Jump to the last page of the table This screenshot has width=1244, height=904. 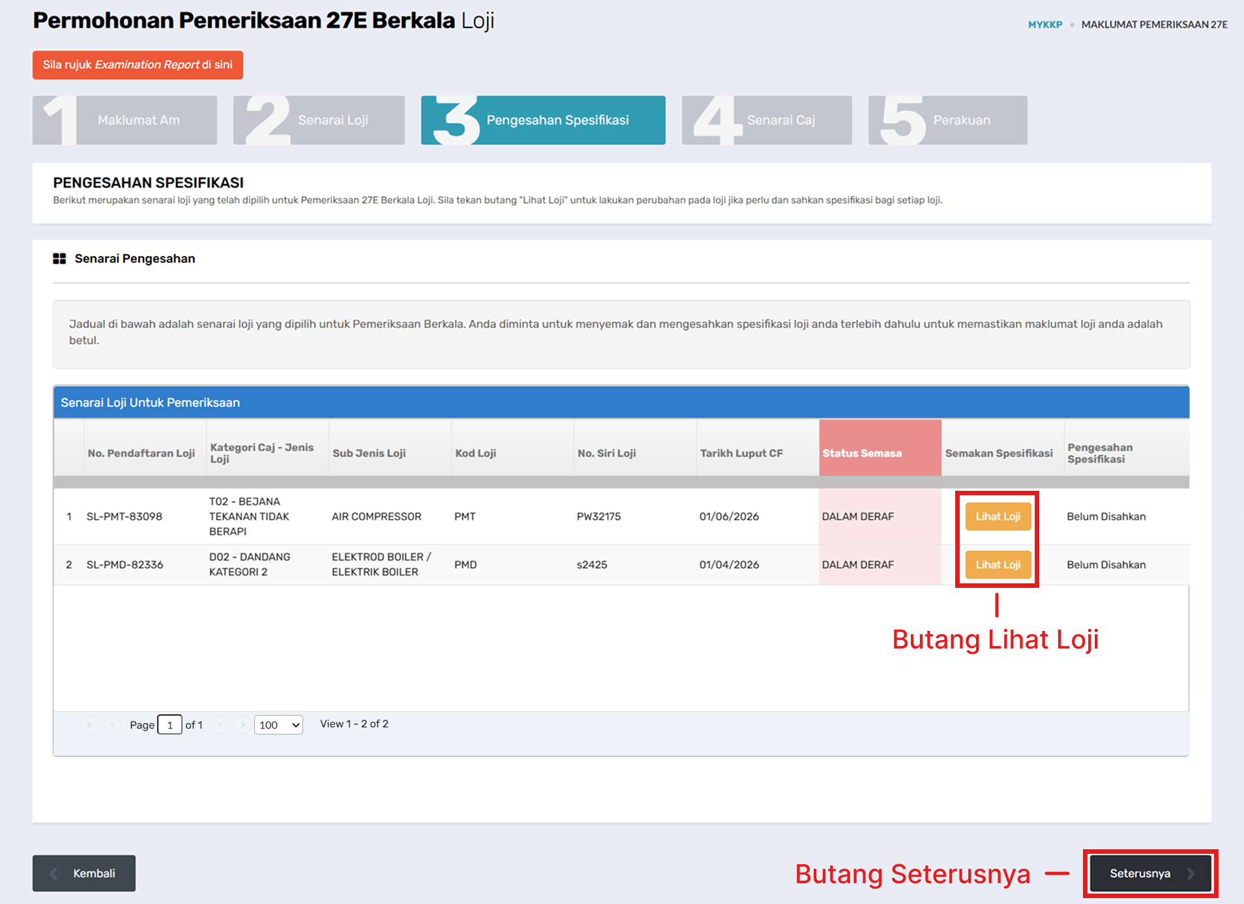243,725
